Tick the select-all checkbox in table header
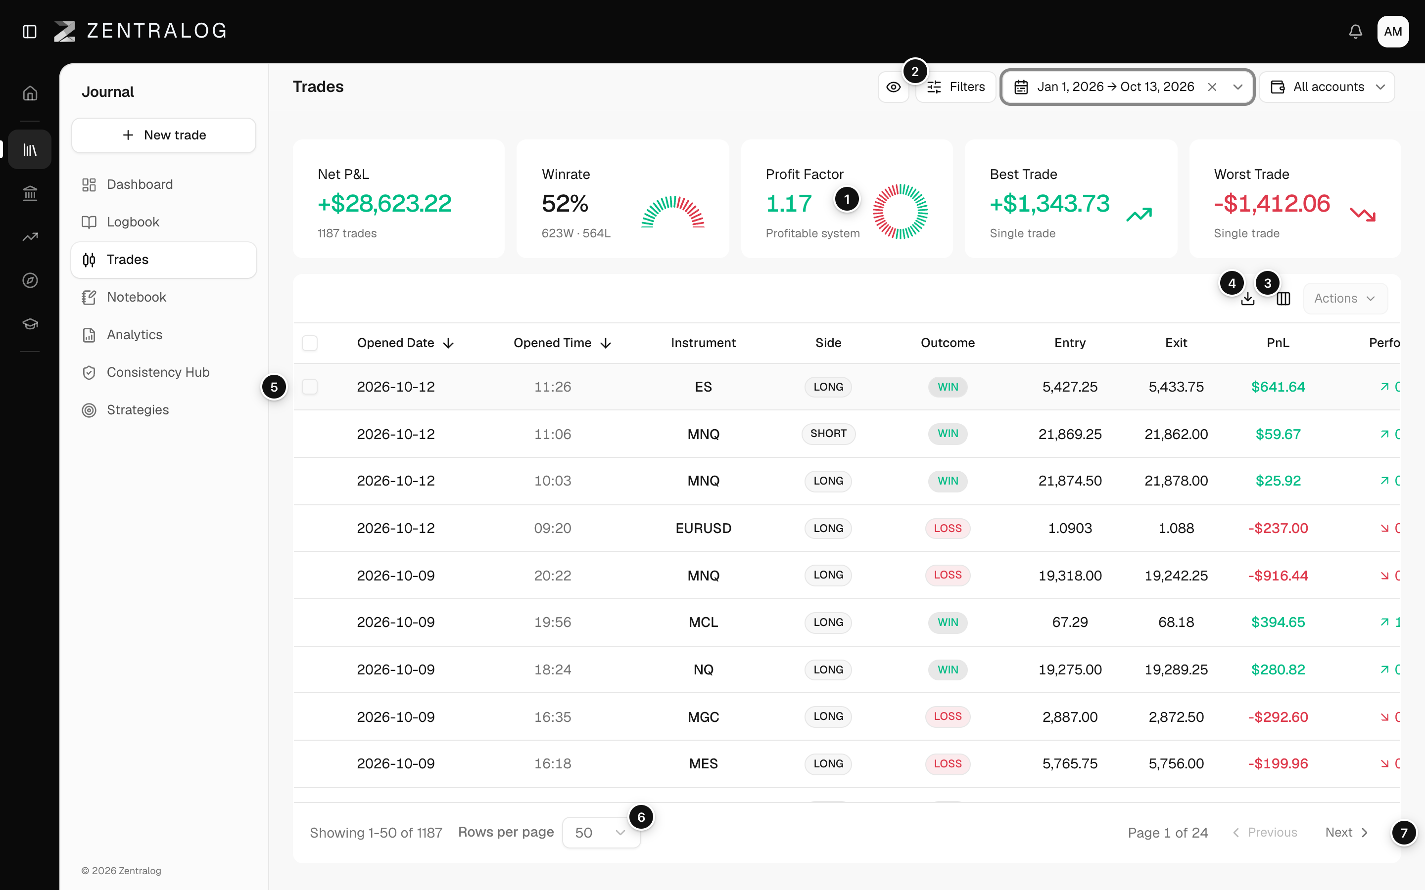Image resolution: width=1425 pixels, height=890 pixels. point(310,343)
